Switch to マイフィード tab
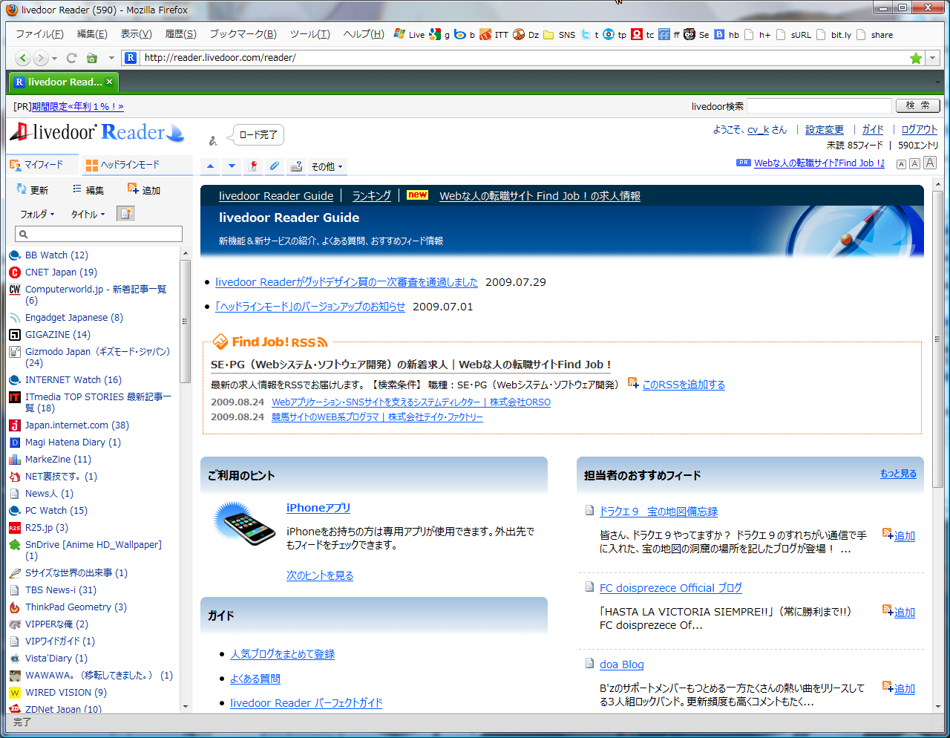The height and width of the screenshot is (738, 950). point(44,165)
